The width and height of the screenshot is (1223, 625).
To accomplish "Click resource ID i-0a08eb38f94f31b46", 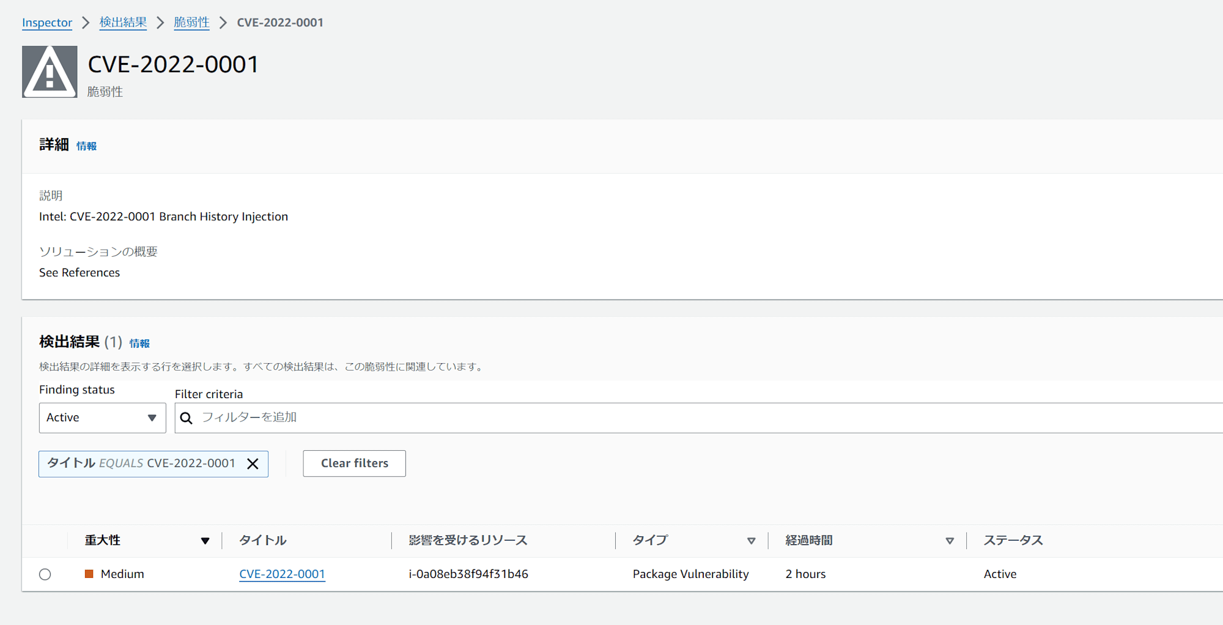I will tap(468, 574).
